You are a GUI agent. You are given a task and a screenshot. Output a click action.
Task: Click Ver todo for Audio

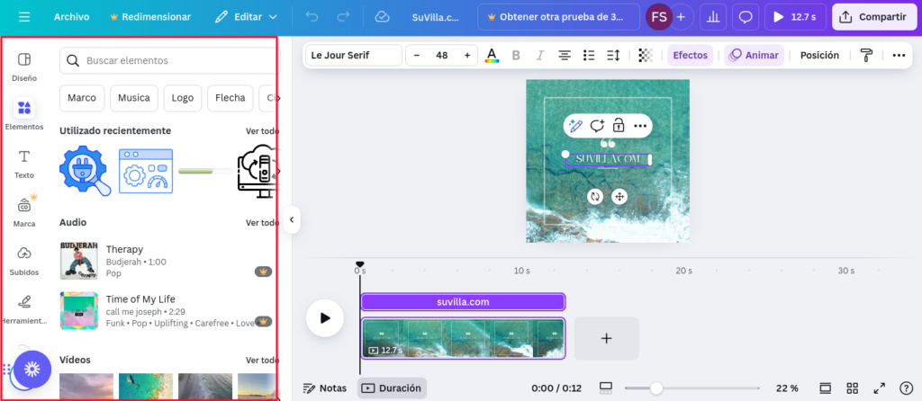pyautogui.click(x=262, y=222)
